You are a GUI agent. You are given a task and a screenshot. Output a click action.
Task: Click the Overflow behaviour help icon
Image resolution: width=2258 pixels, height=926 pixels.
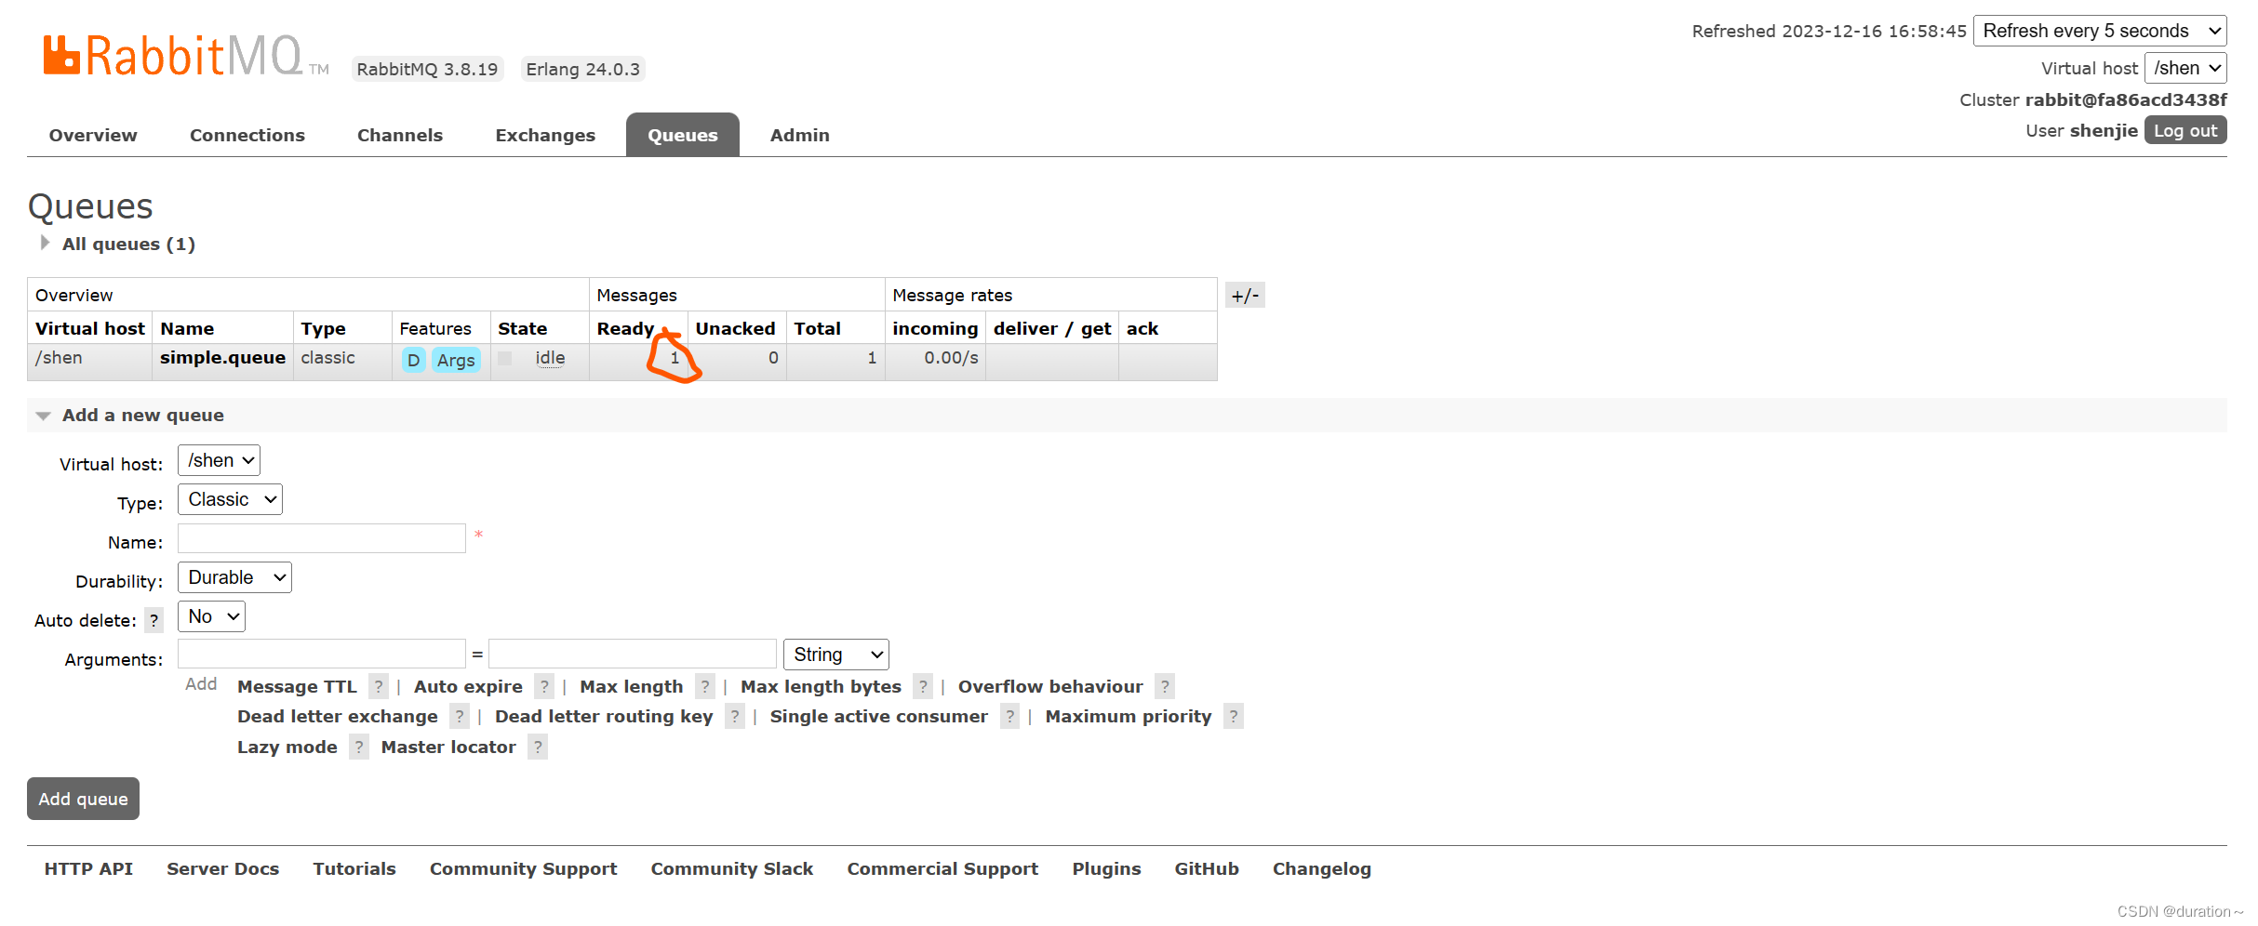tap(1165, 686)
